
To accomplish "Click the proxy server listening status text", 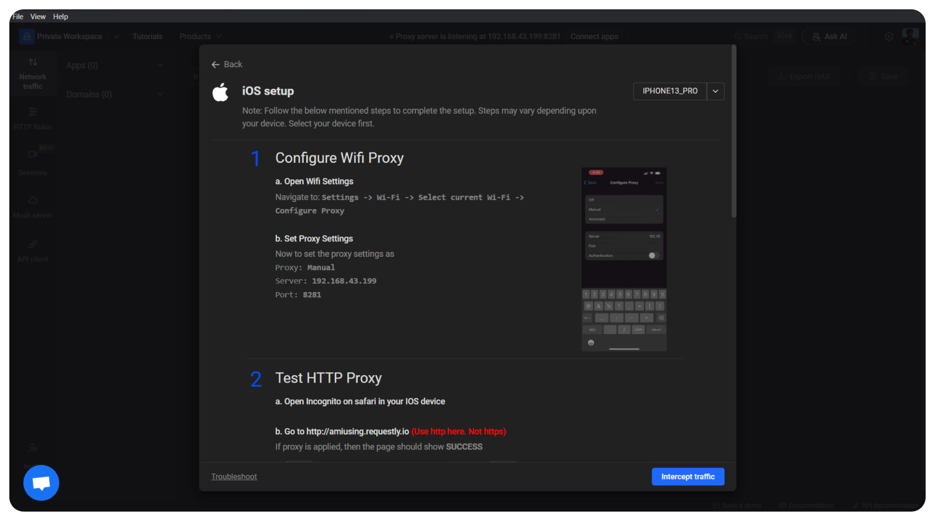I will pyautogui.click(x=475, y=36).
